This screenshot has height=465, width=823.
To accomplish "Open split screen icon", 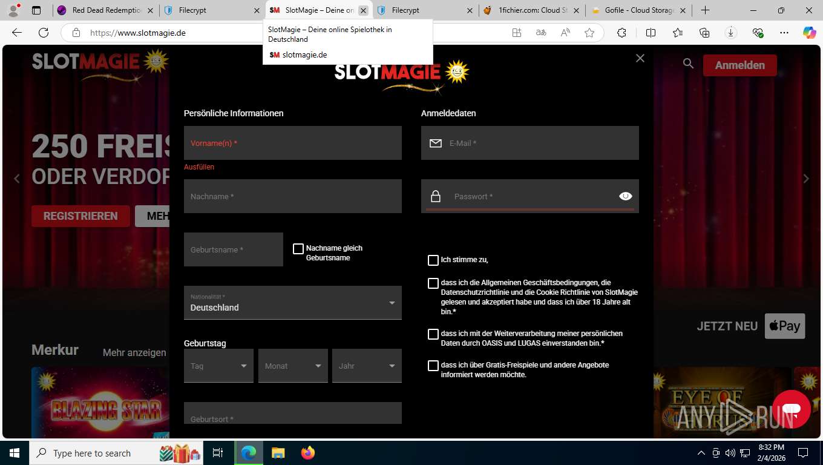I will pos(651,33).
